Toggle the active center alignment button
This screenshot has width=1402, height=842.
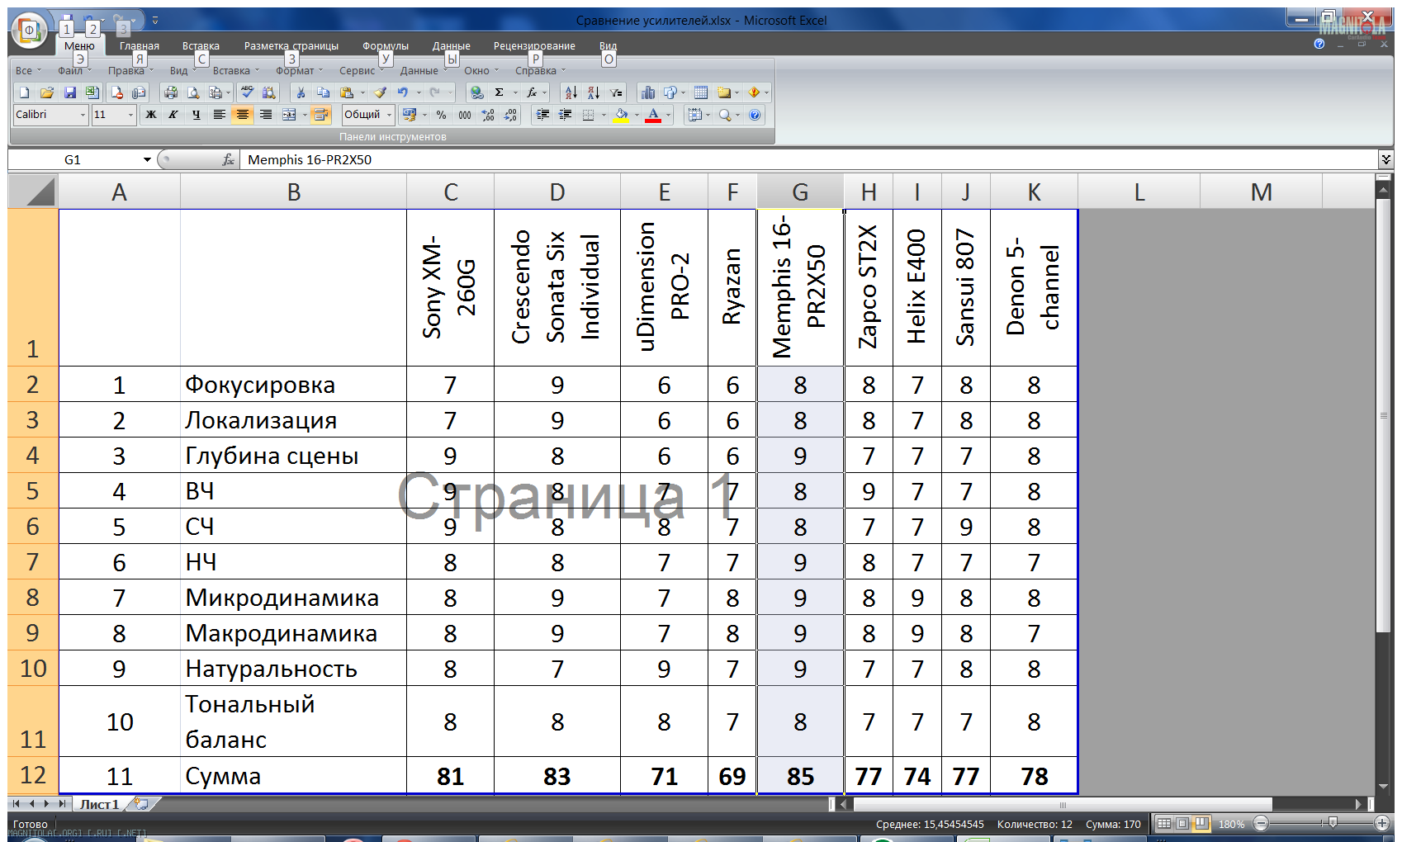coord(243,115)
